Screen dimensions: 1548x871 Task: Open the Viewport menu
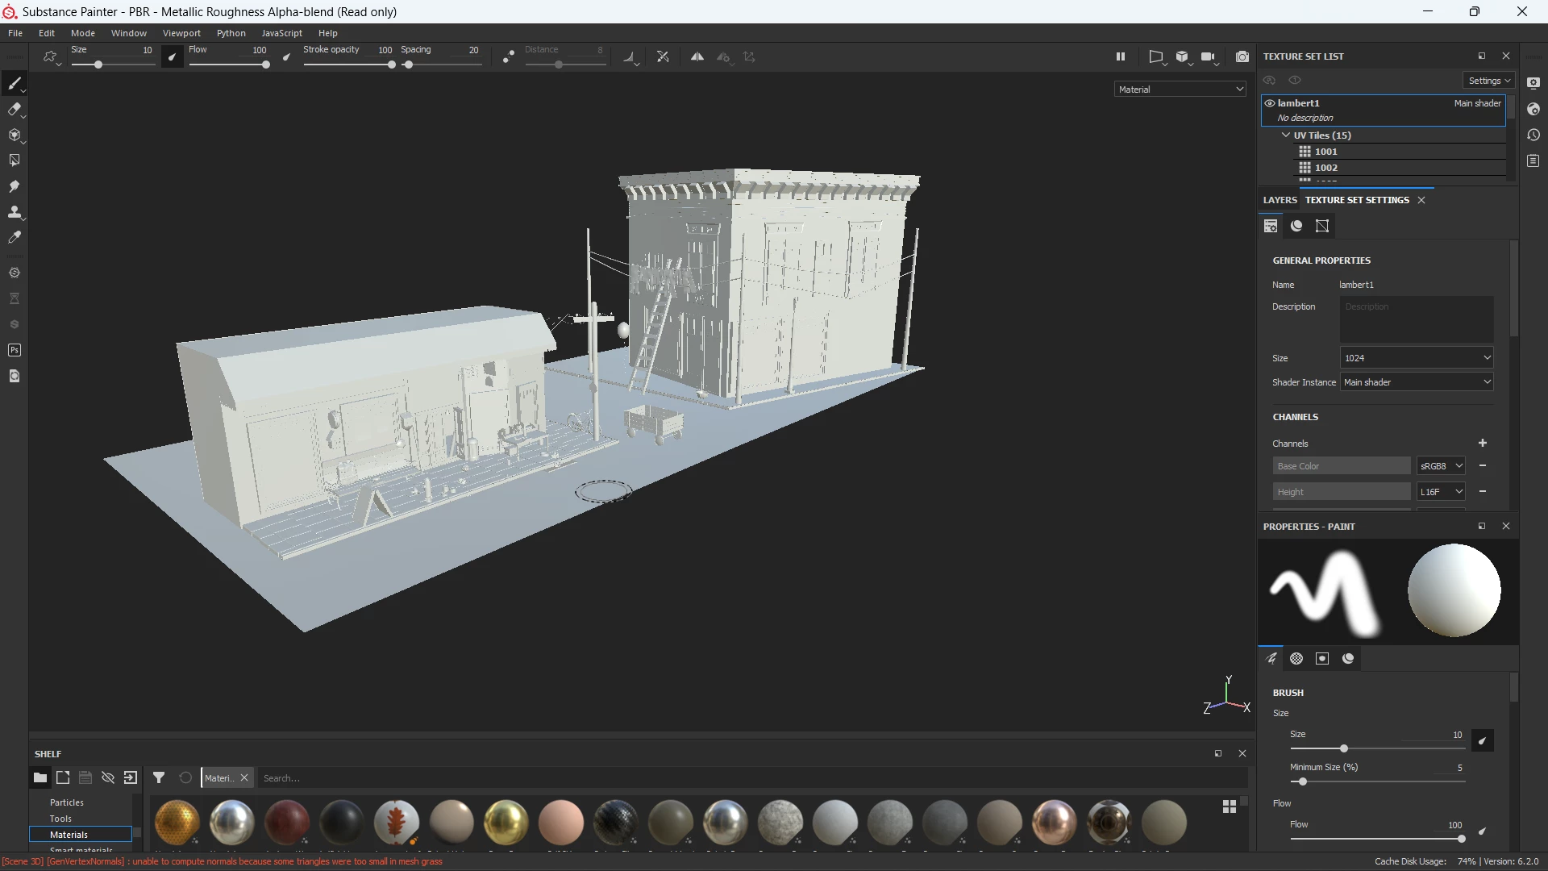(x=181, y=33)
